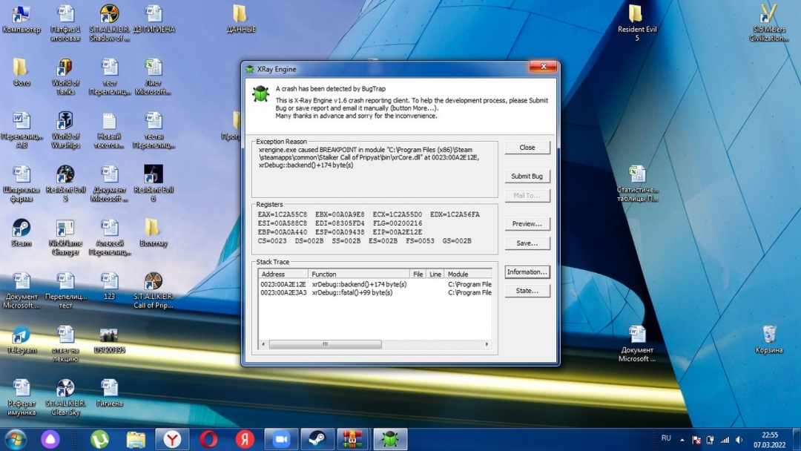The height and width of the screenshot is (451, 801).
Task: Select S.T.A.L.K.E.R. Clear Sky shortcut
Action: [x=65, y=398]
